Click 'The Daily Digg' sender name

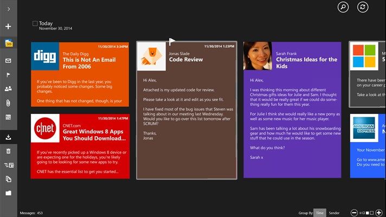coord(75,54)
